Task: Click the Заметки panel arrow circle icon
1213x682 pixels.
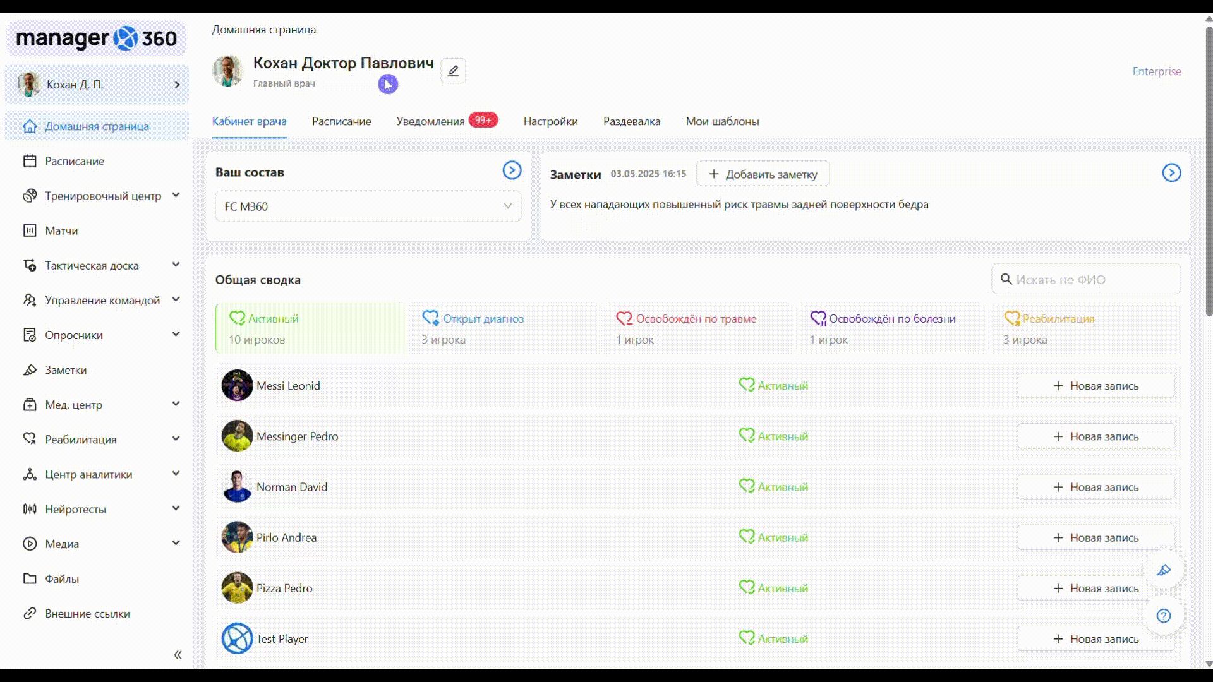Action: click(1171, 173)
